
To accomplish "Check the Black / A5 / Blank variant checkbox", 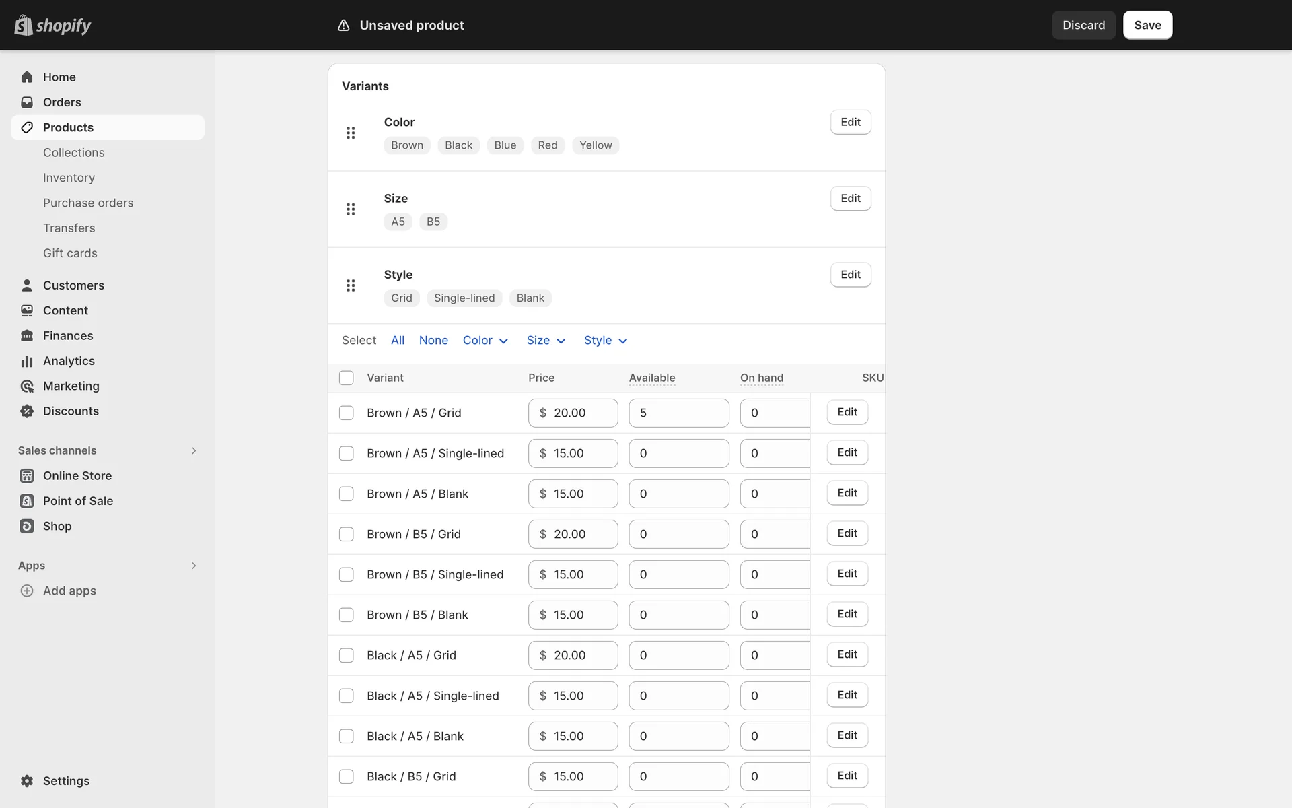I will pyautogui.click(x=347, y=736).
